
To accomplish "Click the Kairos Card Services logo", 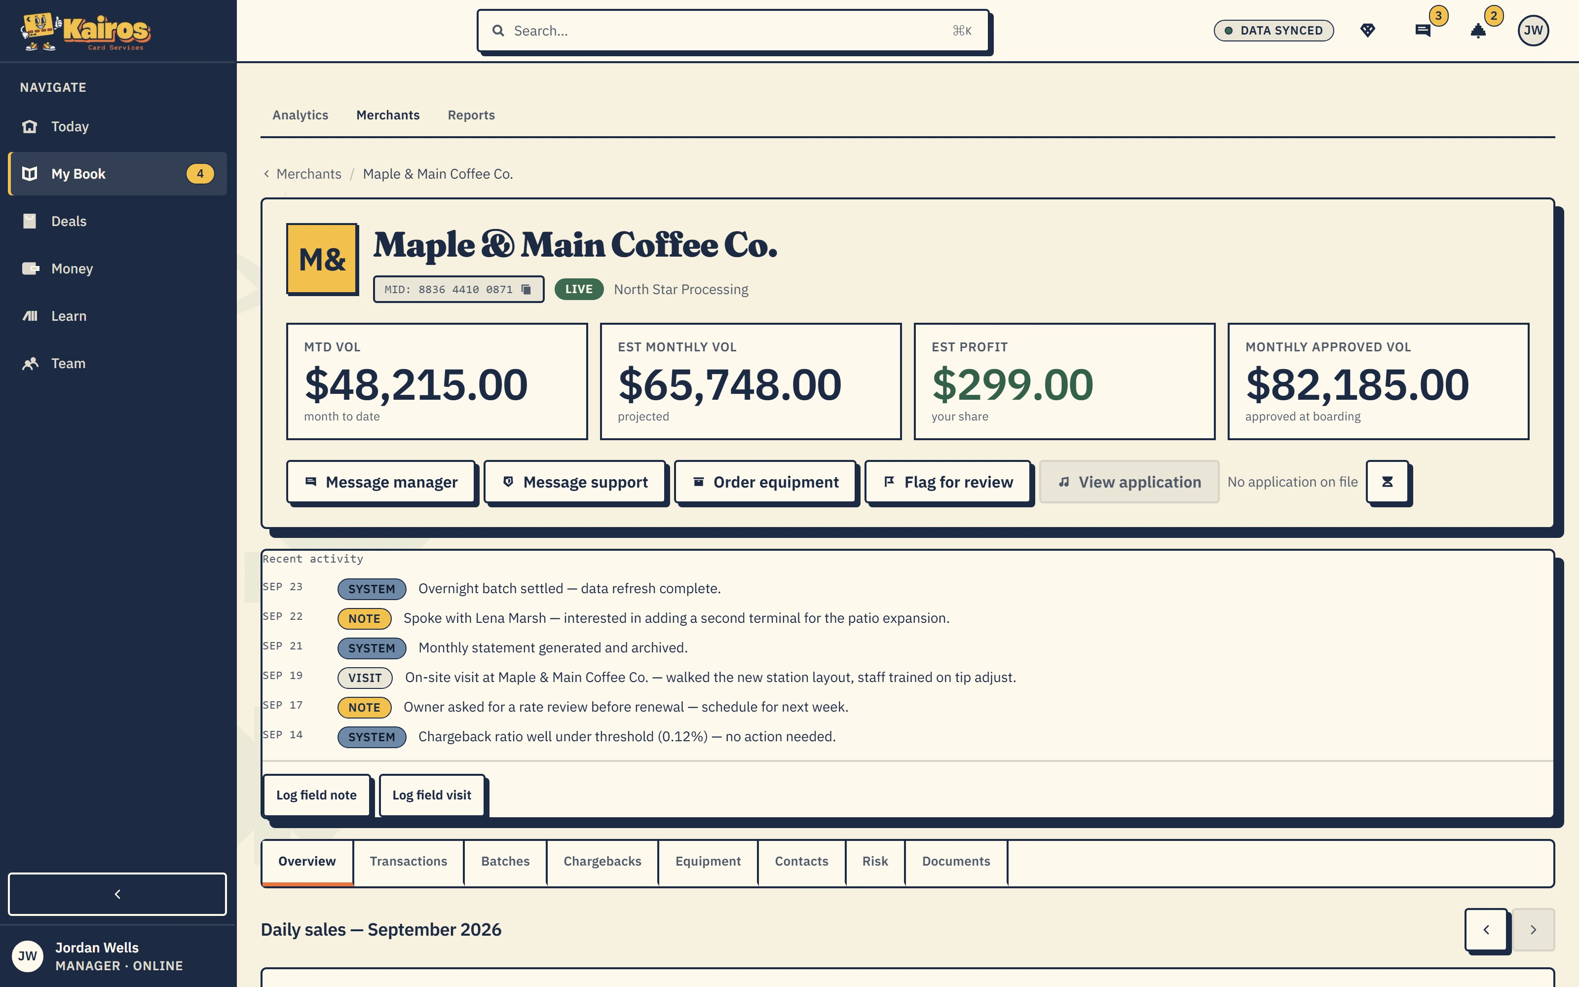I will [x=85, y=31].
